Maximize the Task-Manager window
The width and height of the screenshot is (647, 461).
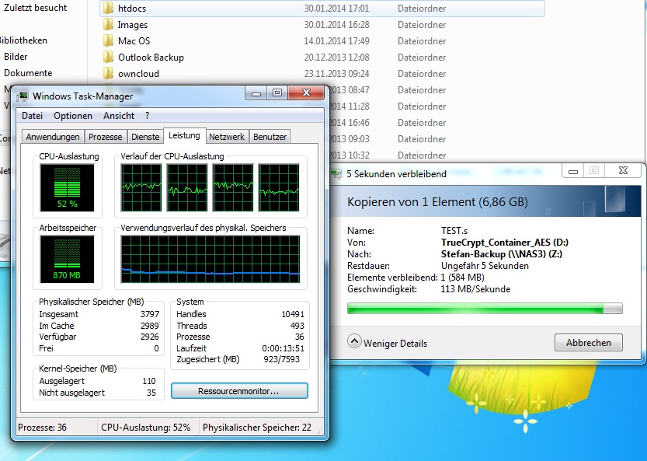[277, 93]
